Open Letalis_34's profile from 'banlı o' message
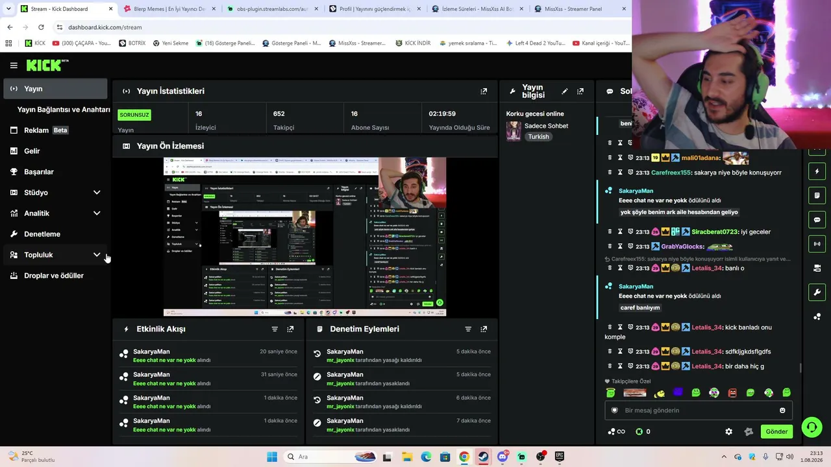Screen dimensions: 831x467 tap(707, 269)
